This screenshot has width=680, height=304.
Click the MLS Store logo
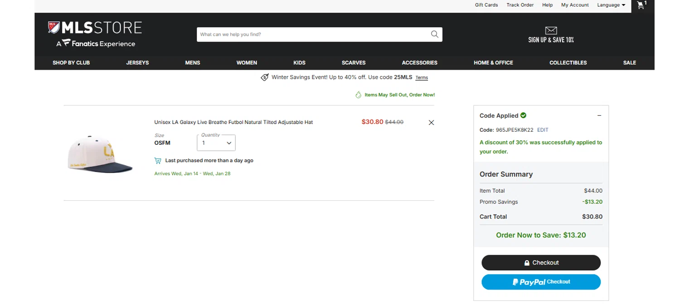click(95, 33)
